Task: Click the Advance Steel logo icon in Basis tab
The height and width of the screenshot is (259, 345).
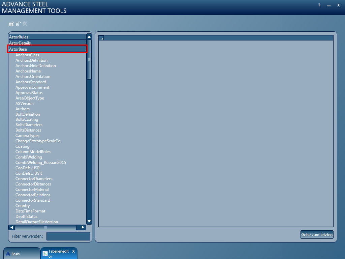Action: click(8, 254)
